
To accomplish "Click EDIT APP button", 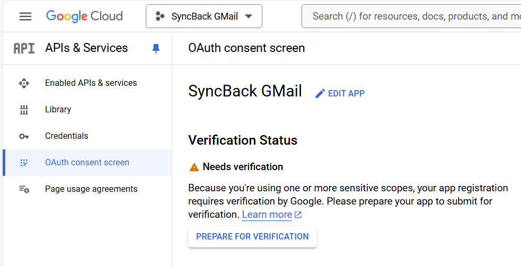I will point(340,93).
